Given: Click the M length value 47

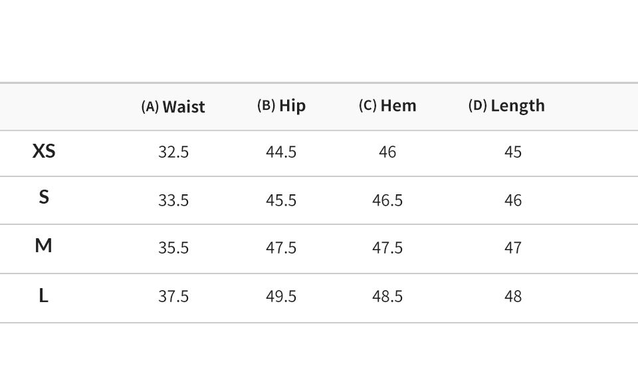Looking at the screenshot, I should (512, 248).
